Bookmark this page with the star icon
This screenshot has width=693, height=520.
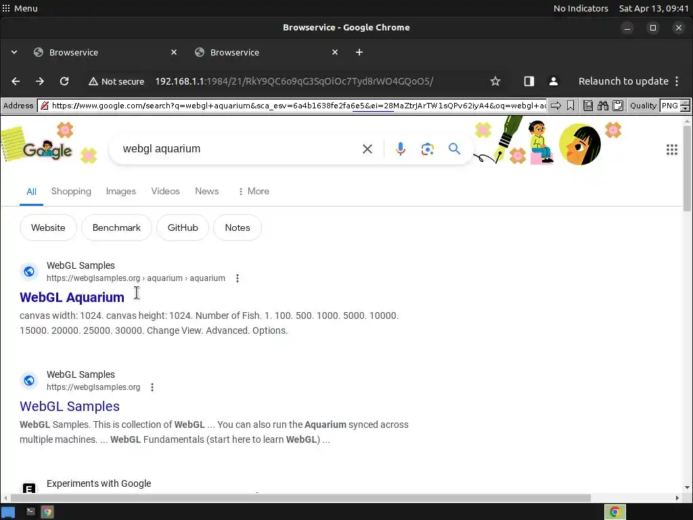pos(495,81)
